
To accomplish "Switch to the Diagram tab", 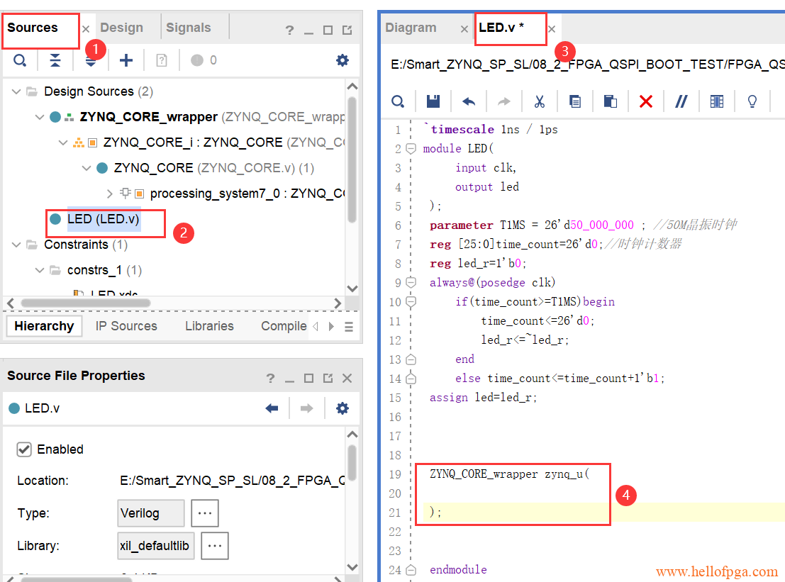I will (411, 28).
